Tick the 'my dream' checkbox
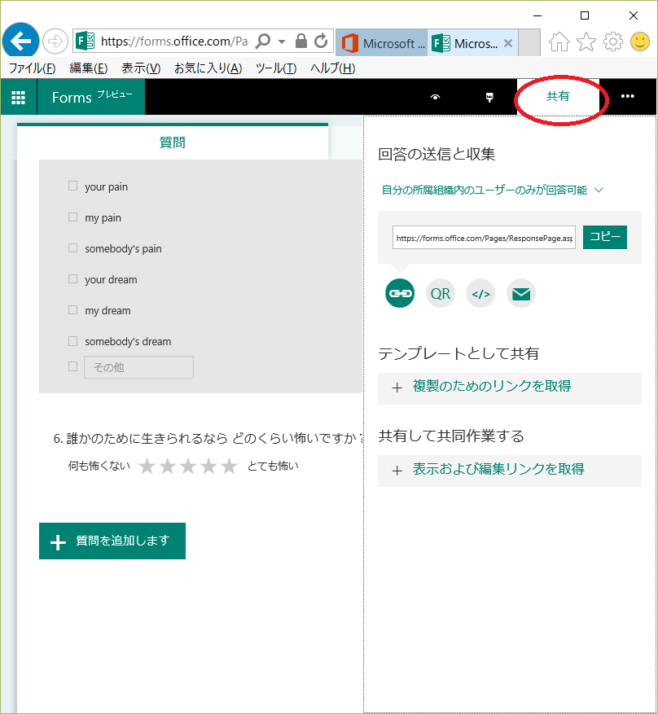 pyautogui.click(x=73, y=310)
